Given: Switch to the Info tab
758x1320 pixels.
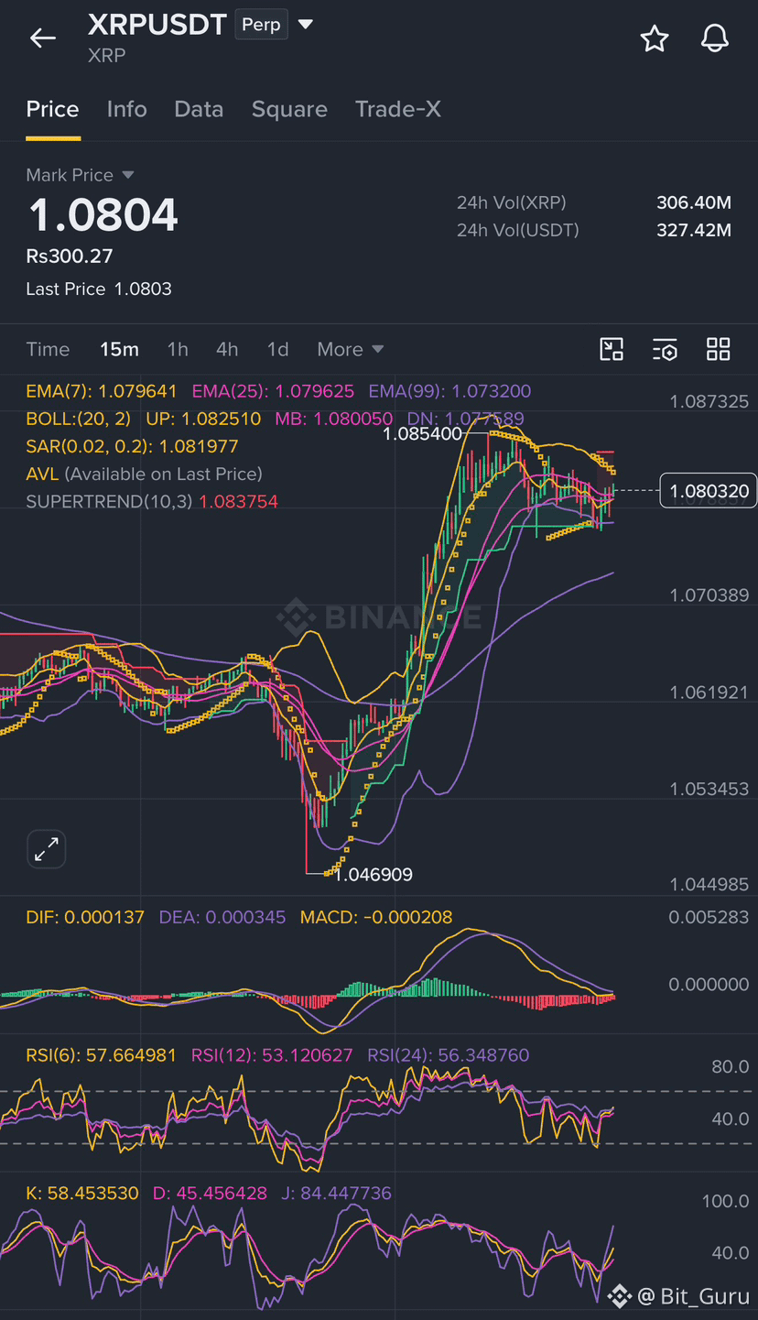Looking at the screenshot, I should [x=126, y=109].
